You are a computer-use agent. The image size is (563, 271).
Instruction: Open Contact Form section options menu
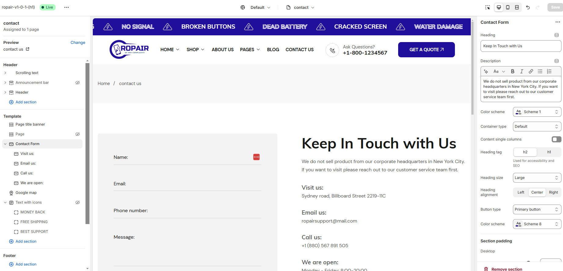(x=558, y=22)
